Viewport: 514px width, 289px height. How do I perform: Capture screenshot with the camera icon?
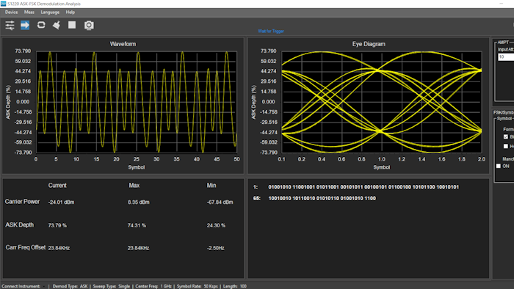(89, 25)
